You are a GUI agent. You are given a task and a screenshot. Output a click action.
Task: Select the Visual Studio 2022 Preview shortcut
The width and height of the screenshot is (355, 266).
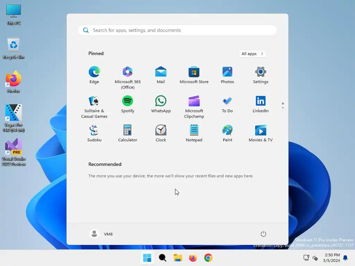[x=14, y=152]
